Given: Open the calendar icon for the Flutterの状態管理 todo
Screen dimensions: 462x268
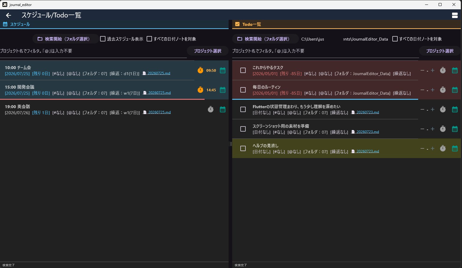Looking at the screenshot, I should 455,109.
